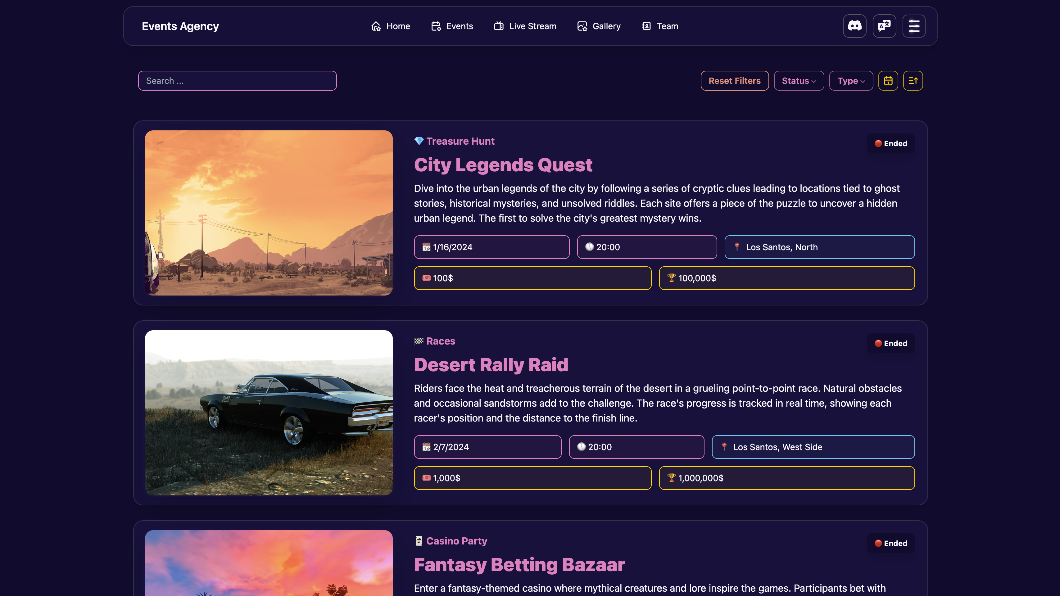Image resolution: width=1060 pixels, height=596 pixels.
Task: Open the Discord link icon
Action: pos(854,26)
